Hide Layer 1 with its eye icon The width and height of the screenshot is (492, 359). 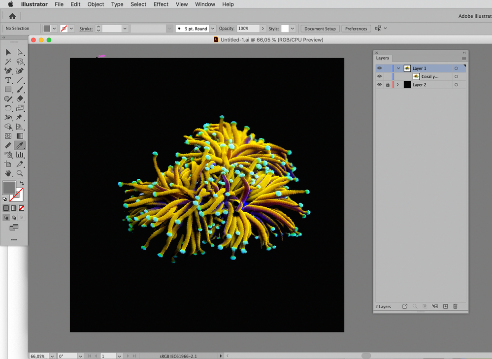click(379, 68)
